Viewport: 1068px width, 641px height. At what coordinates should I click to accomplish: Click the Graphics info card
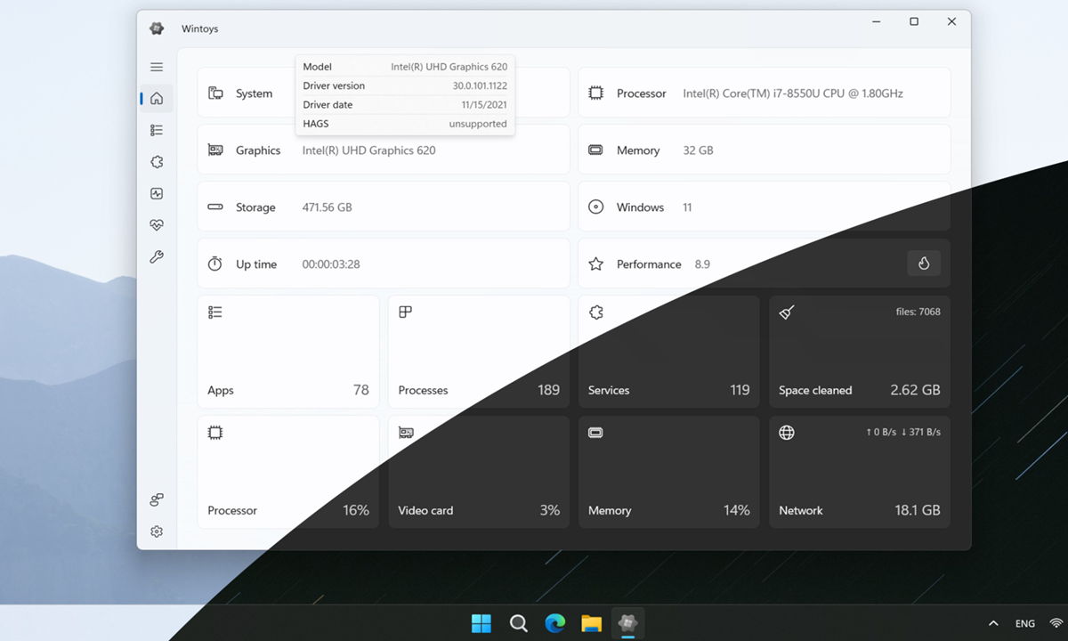click(383, 150)
